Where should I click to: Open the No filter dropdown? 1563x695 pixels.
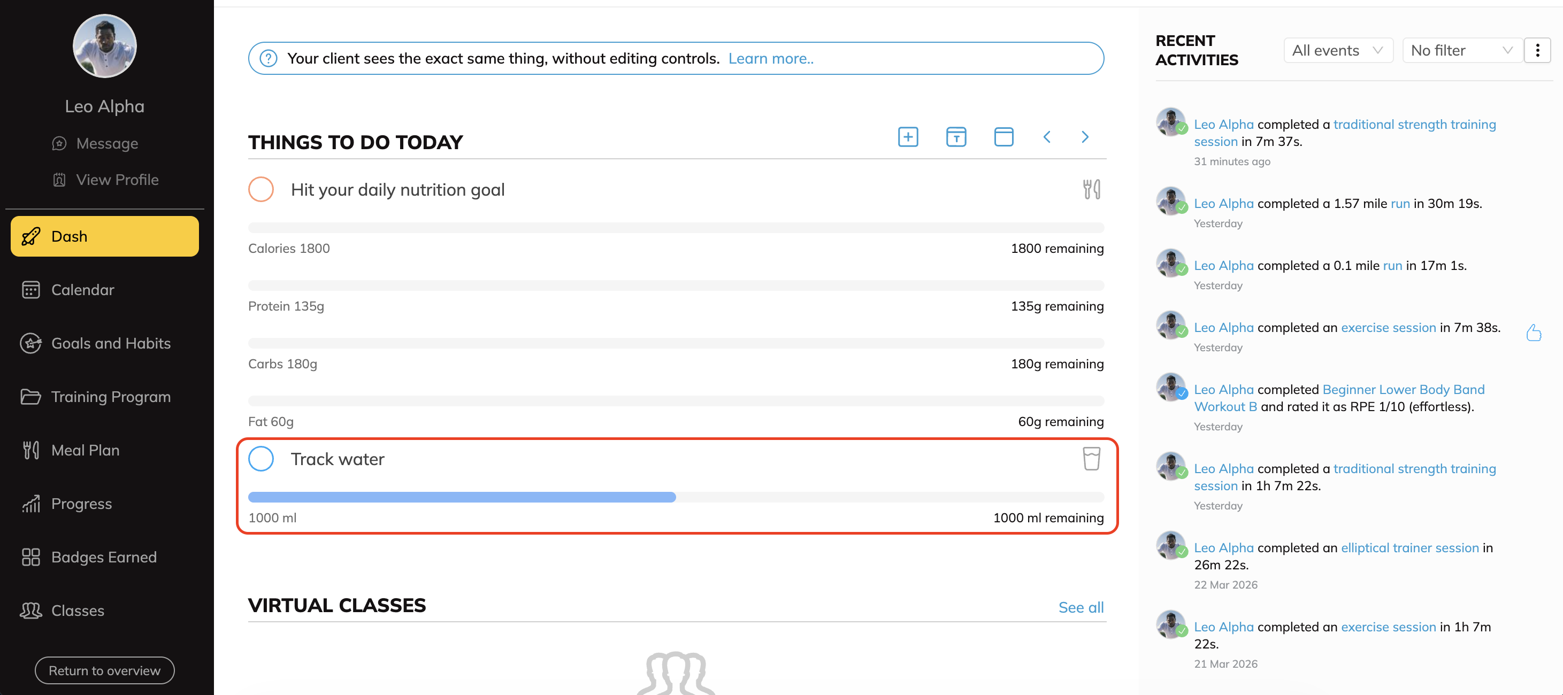1461,50
